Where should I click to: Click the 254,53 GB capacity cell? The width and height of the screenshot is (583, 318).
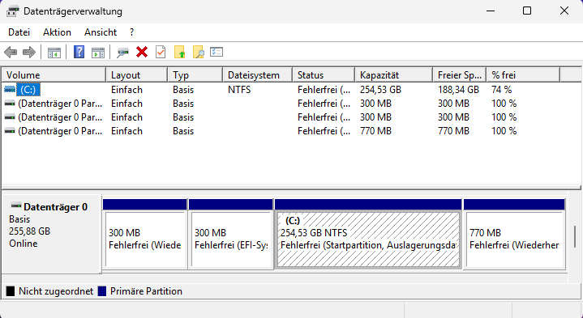381,90
